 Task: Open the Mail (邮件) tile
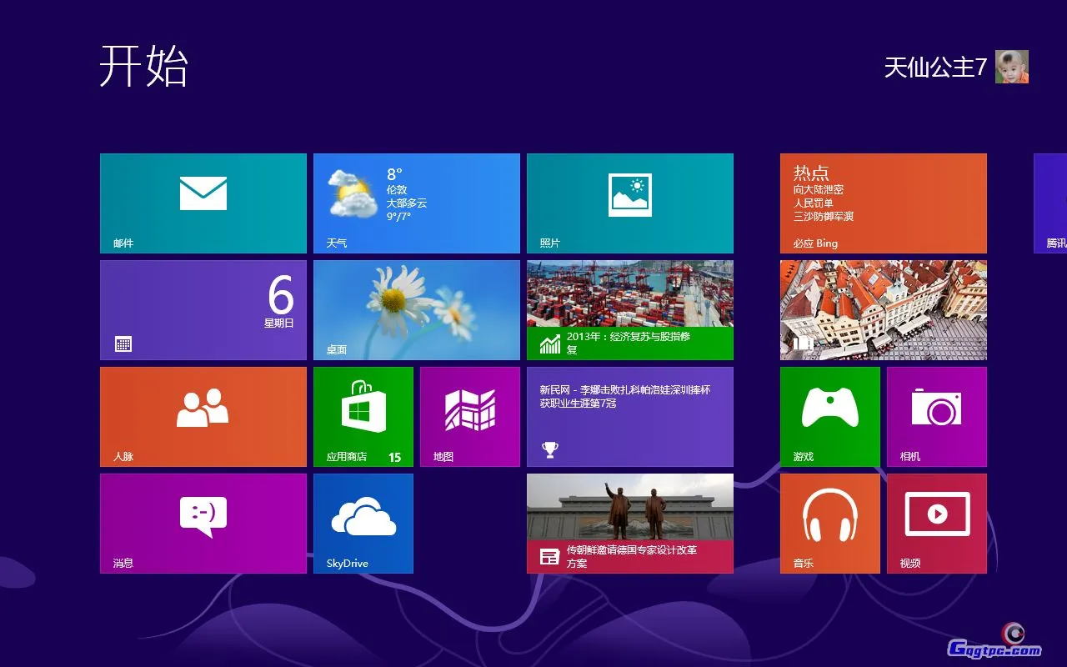(203, 203)
